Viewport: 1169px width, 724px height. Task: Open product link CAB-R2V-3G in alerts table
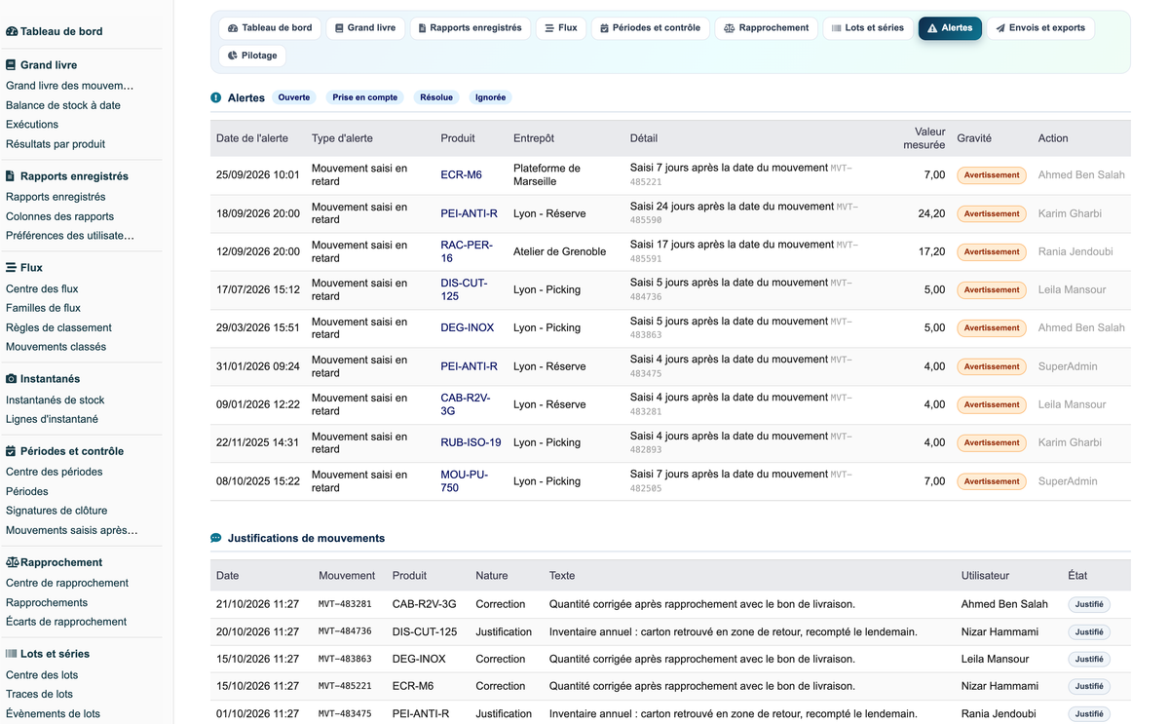pos(466,404)
